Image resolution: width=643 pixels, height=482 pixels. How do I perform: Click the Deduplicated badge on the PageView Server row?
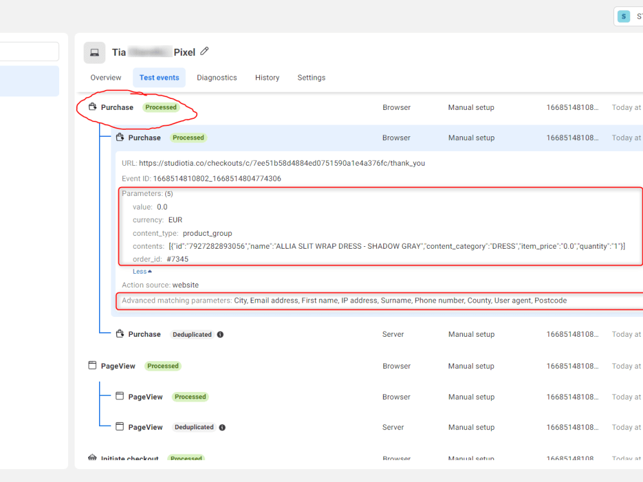pyautogui.click(x=194, y=427)
